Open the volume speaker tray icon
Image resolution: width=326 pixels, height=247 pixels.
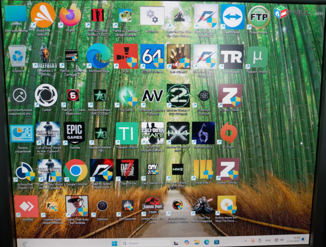tap(282, 240)
